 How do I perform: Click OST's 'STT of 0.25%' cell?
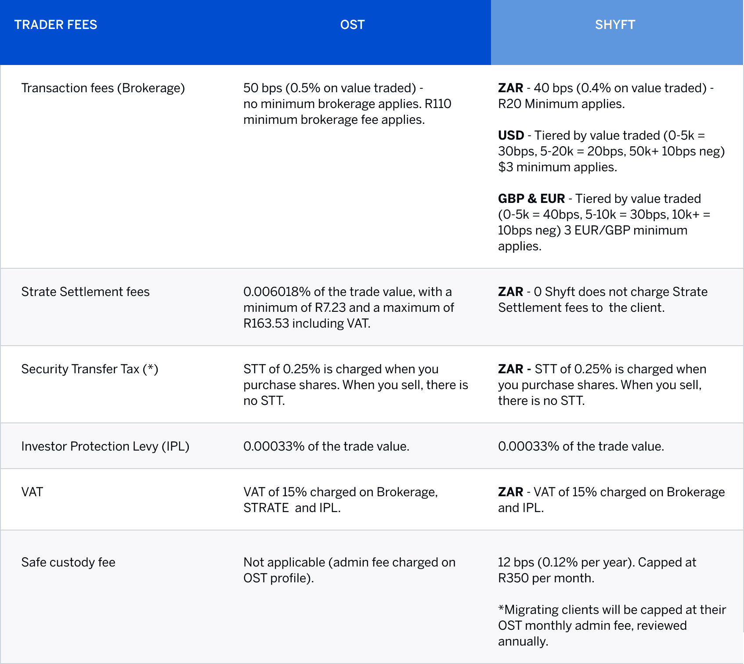(x=356, y=385)
